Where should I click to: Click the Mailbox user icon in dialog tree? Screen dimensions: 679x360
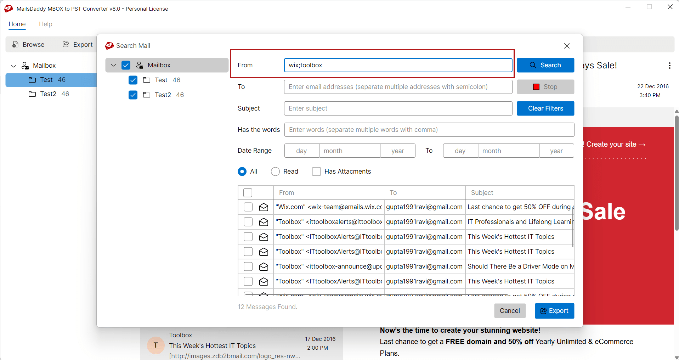point(140,65)
